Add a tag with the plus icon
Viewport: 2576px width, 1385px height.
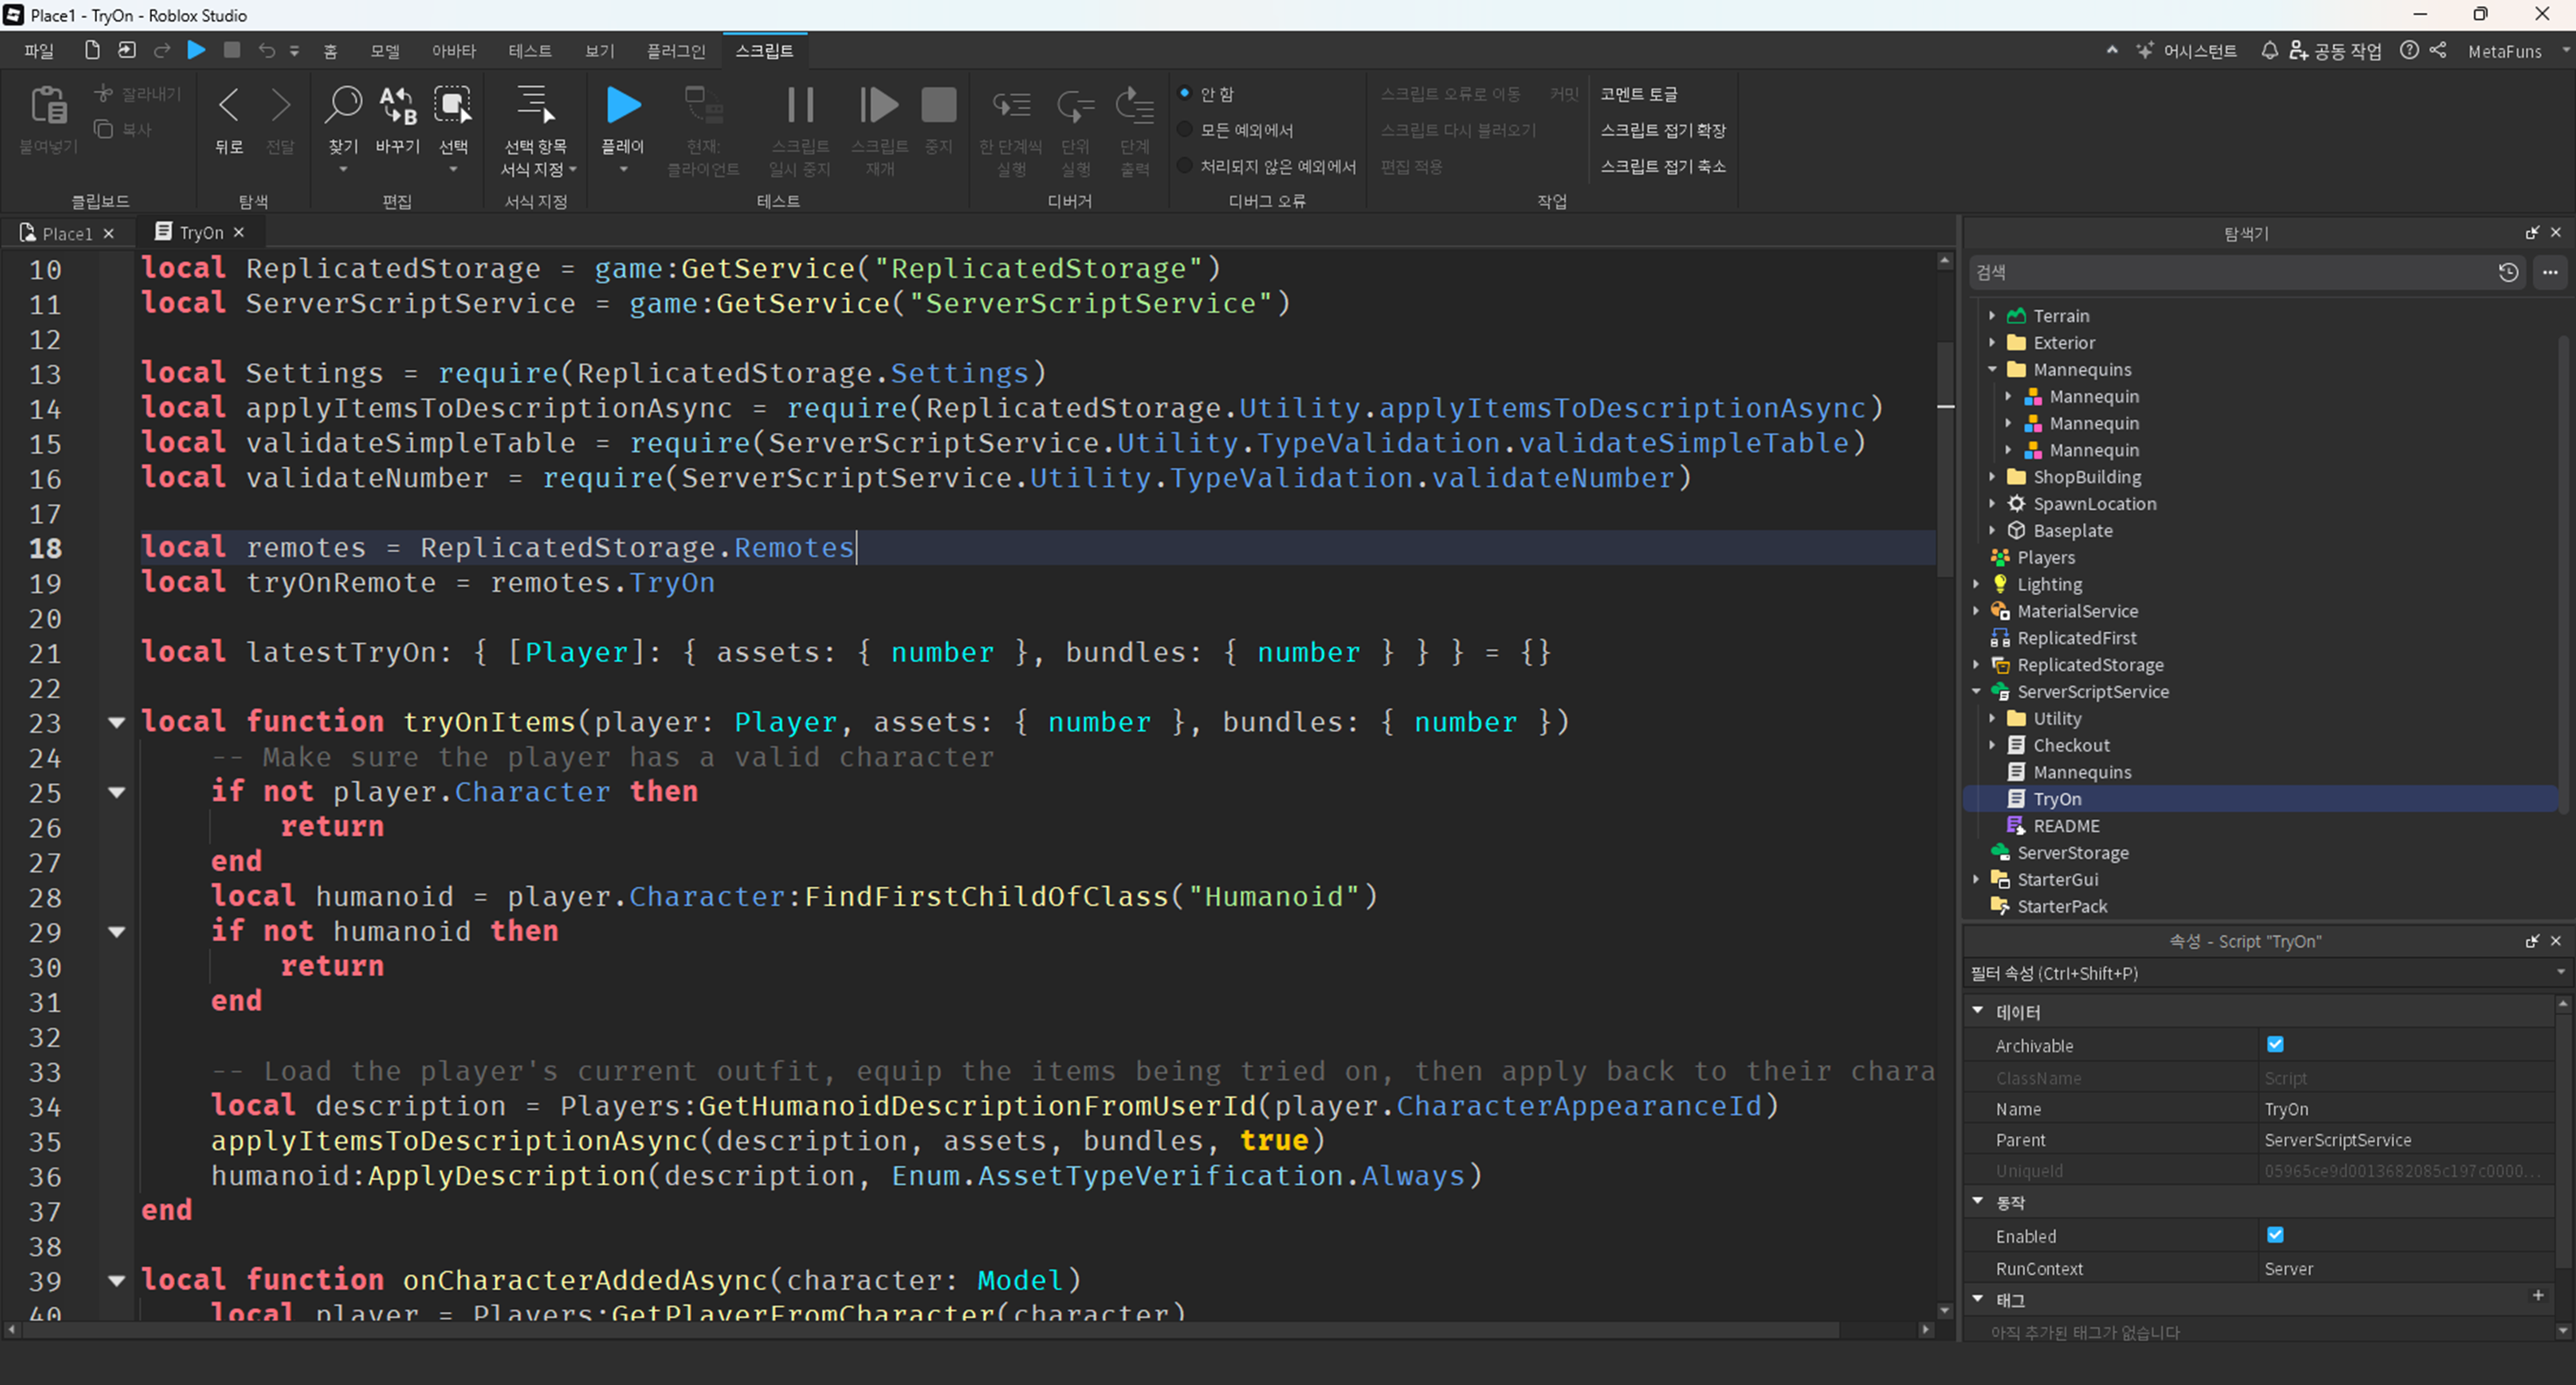2538,1296
